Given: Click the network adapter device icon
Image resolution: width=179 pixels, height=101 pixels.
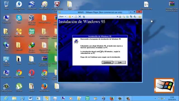Looking at the screenshot, I should pos(131,17).
